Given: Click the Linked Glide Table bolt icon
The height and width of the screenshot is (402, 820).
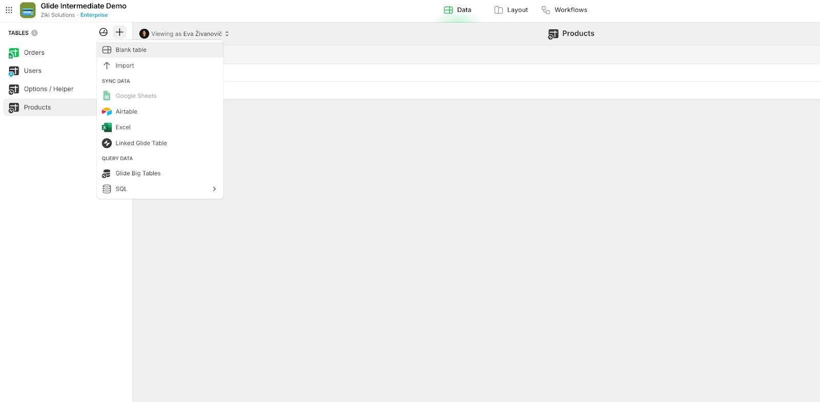Looking at the screenshot, I should click(107, 143).
